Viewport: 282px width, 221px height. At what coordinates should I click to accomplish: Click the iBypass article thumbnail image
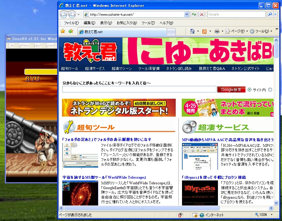pos(200,193)
